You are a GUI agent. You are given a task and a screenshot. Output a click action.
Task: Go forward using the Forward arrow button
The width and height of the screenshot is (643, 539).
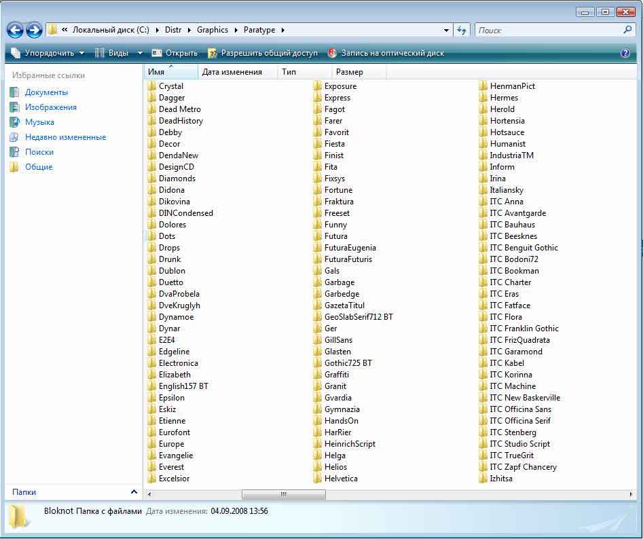point(34,30)
